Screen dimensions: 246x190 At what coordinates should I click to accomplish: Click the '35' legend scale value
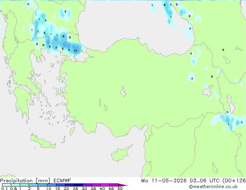coord(93,188)
